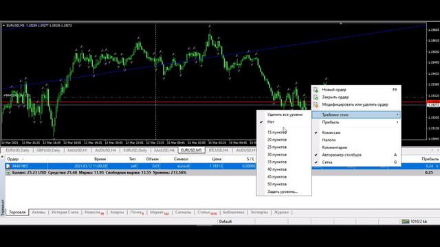Sort by the Объем column header
Viewport: 440px width, 247px height.
[149, 159]
